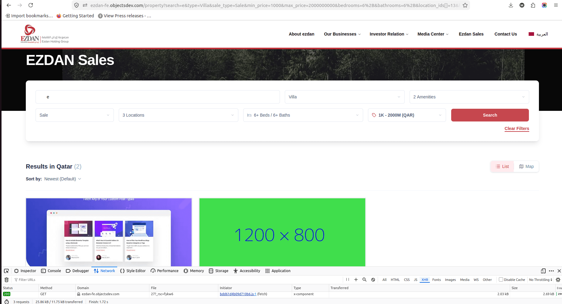Filter network requests by HTML
The width and height of the screenshot is (562, 304).
pyautogui.click(x=395, y=280)
